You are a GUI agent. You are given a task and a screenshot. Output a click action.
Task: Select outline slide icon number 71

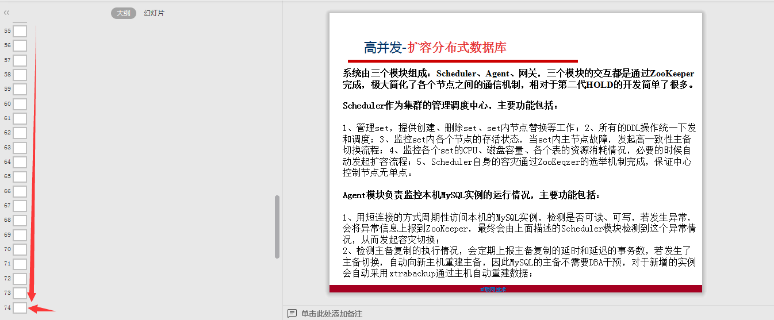point(20,264)
